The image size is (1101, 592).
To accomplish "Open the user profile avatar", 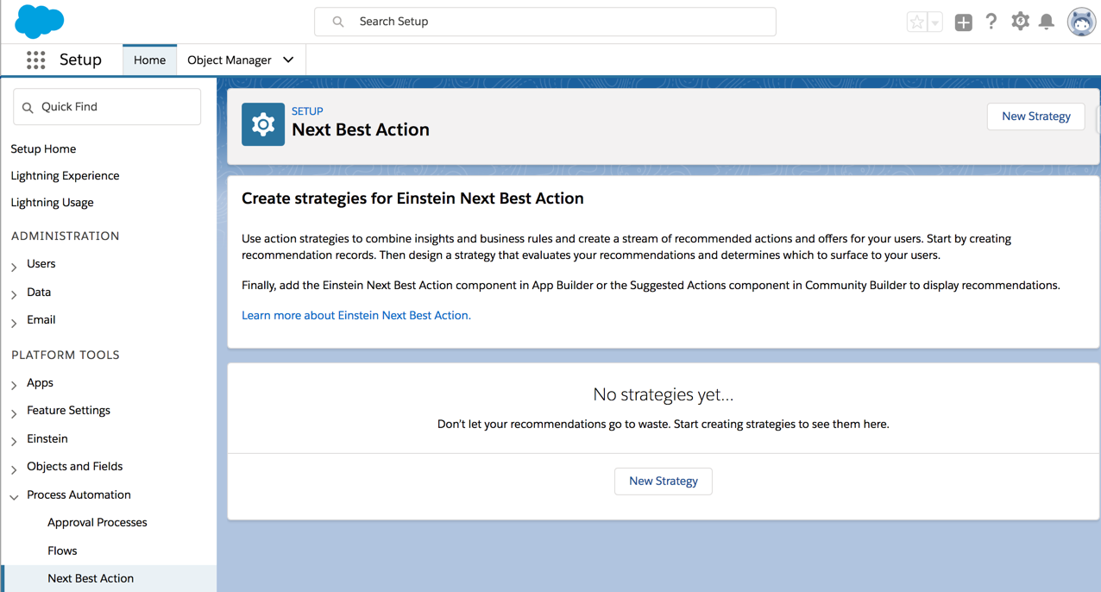I will [x=1080, y=22].
